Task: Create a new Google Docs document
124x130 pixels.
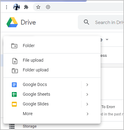Action: coord(35,84)
